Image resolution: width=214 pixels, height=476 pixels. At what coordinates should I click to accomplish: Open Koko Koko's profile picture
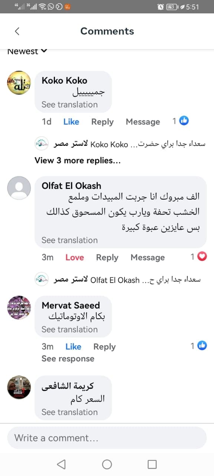coord(19,83)
